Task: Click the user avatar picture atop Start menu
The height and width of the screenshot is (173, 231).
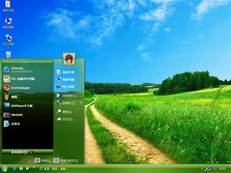Action: (69, 59)
